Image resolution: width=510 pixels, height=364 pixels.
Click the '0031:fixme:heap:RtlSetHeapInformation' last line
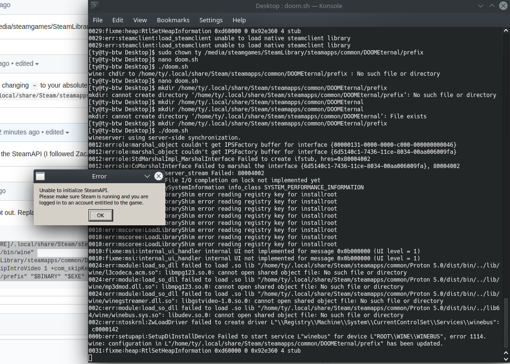pos(195,351)
